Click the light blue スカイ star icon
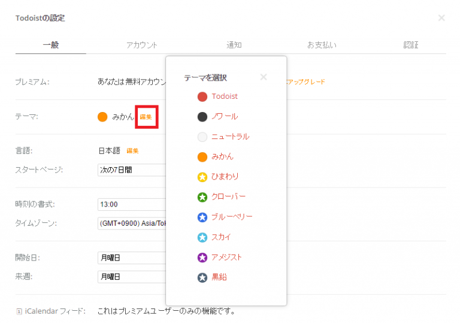This screenshot has width=460, height=324. pos(202,237)
